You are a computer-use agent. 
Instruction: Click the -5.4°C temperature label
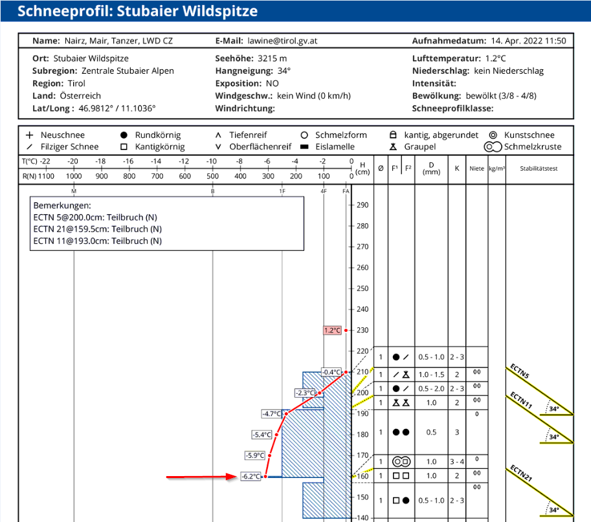(x=262, y=435)
